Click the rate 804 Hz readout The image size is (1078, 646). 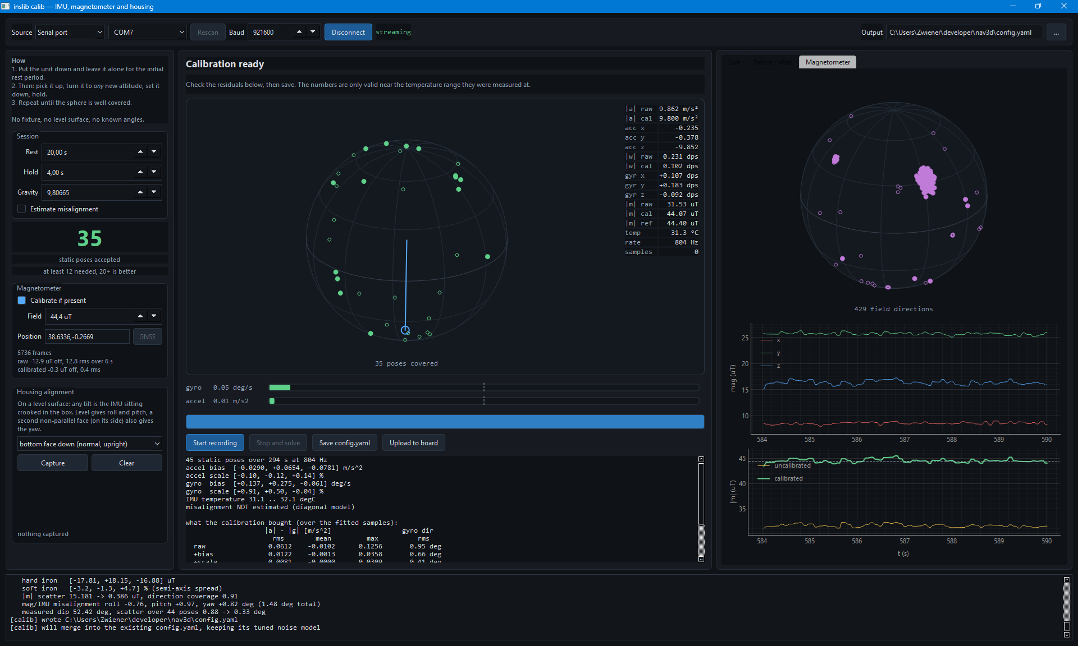click(x=661, y=242)
